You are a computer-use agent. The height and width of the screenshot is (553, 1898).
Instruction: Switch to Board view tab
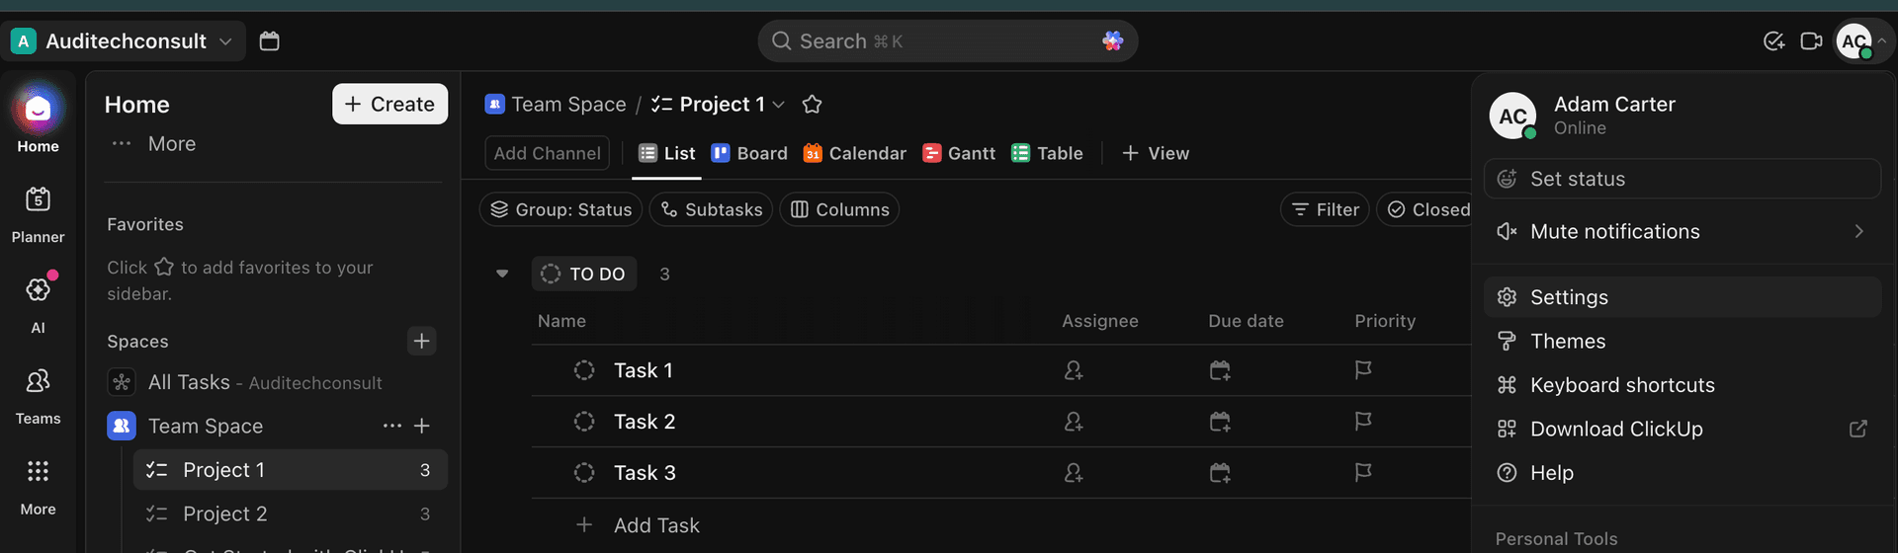(x=749, y=153)
